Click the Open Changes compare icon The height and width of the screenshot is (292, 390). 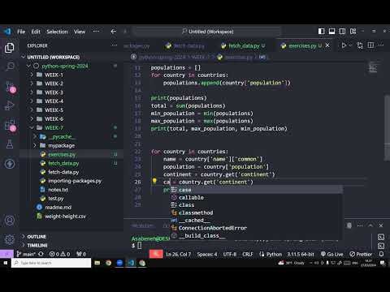tap(360, 45)
